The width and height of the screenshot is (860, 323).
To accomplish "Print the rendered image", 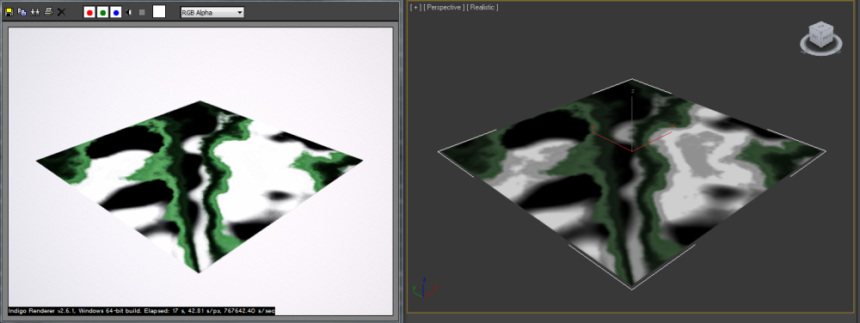I will tap(48, 12).
